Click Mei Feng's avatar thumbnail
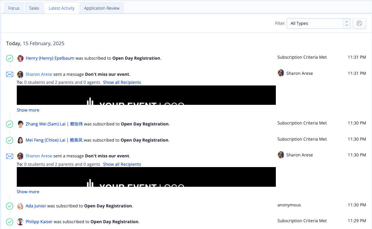 20,140
